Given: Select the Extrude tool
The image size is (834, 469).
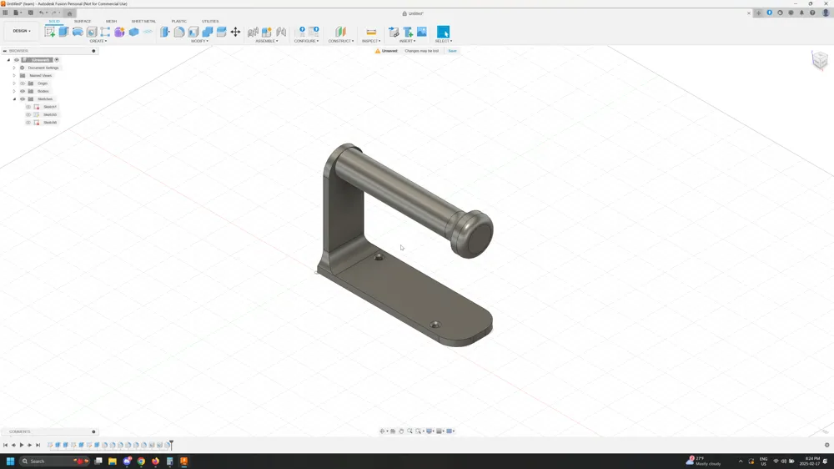Looking at the screenshot, I should 64,32.
